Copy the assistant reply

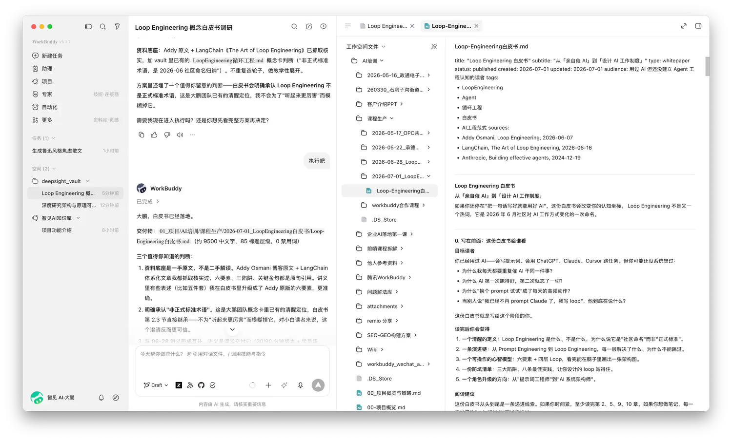click(x=142, y=135)
